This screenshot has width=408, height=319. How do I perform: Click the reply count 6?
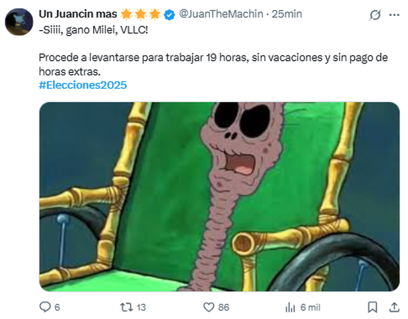tap(57, 308)
